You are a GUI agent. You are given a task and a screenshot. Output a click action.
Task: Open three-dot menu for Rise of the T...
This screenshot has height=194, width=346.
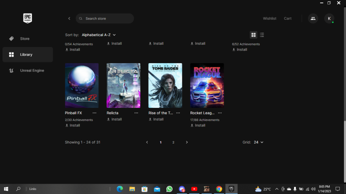pyautogui.click(x=178, y=113)
